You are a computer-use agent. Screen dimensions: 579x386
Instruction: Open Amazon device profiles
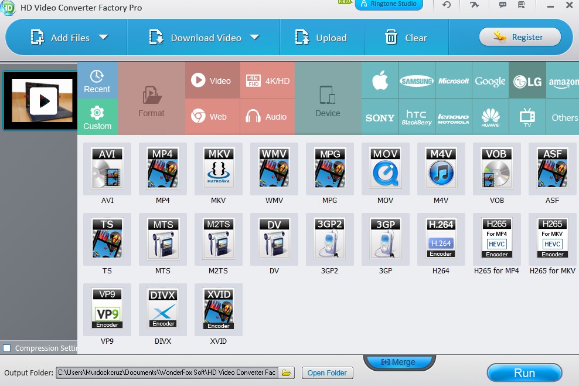point(563,80)
